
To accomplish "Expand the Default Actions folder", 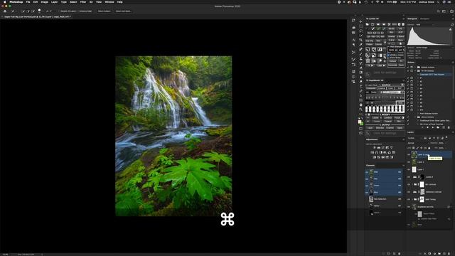I will [416, 67].
